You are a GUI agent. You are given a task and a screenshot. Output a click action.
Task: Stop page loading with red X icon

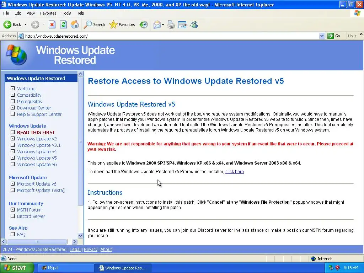[52, 25]
